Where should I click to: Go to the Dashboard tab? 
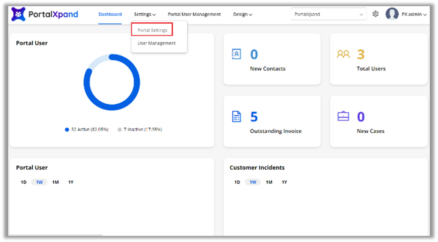[x=110, y=14]
